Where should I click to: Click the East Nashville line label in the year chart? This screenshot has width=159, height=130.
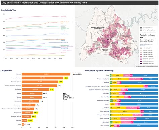(x=64, y=34)
